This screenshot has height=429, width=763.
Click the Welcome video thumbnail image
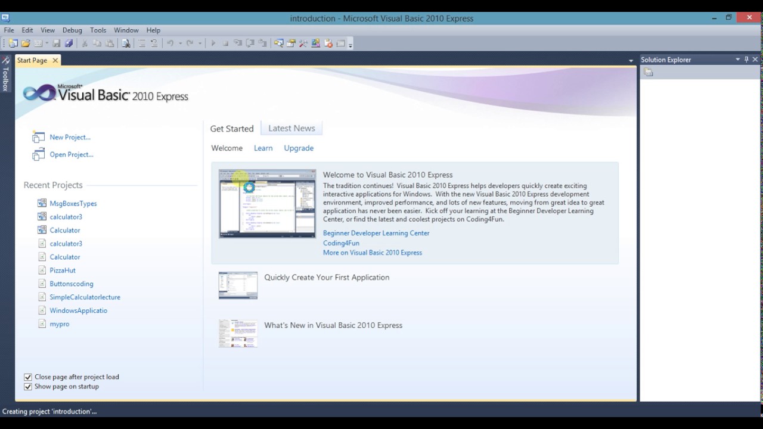click(267, 204)
